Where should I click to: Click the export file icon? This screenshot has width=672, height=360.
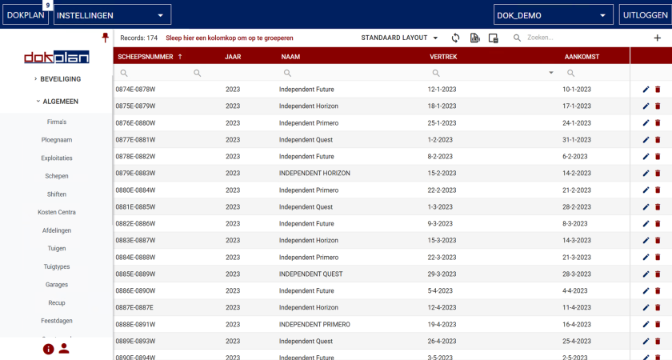474,38
